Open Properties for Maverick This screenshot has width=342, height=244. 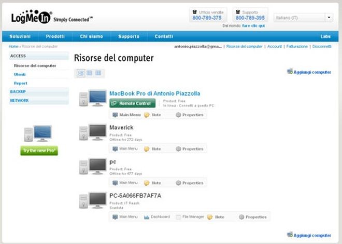pyautogui.click(x=190, y=149)
